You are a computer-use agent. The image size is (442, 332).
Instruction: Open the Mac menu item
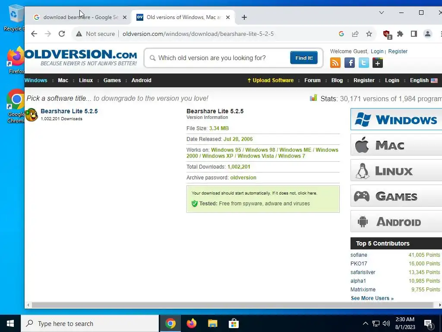[x=63, y=80]
